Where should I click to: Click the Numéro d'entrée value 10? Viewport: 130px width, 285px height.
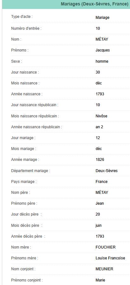pyautogui.click(x=98, y=28)
